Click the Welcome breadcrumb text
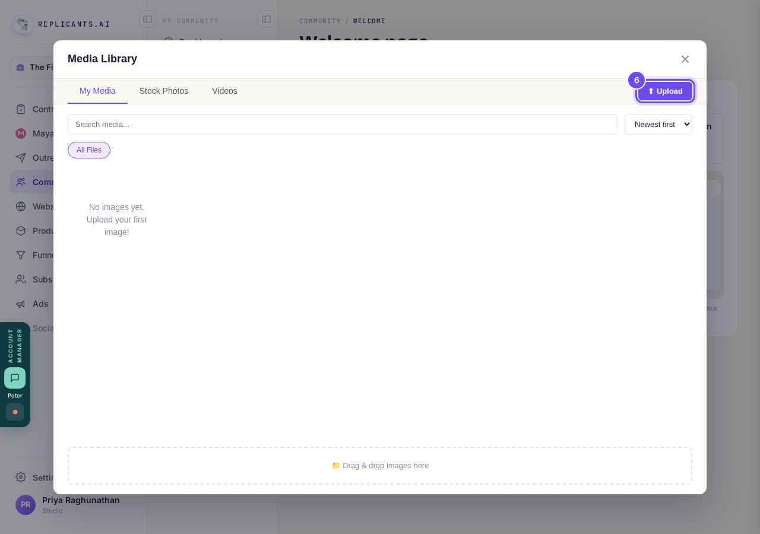Screen dimensions: 760x534 click(369, 21)
